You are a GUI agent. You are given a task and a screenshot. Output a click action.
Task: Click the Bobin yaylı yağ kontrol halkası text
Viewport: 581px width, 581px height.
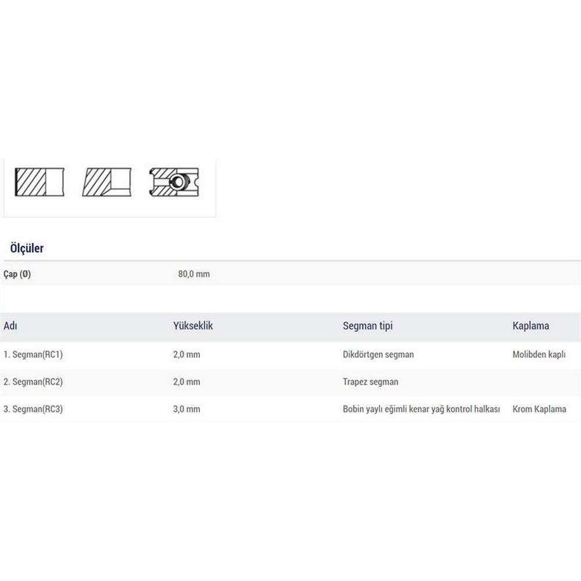tap(421, 409)
